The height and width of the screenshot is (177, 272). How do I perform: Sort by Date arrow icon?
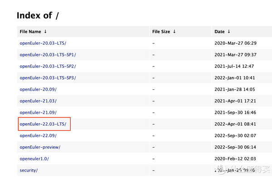tap(229, 32)
